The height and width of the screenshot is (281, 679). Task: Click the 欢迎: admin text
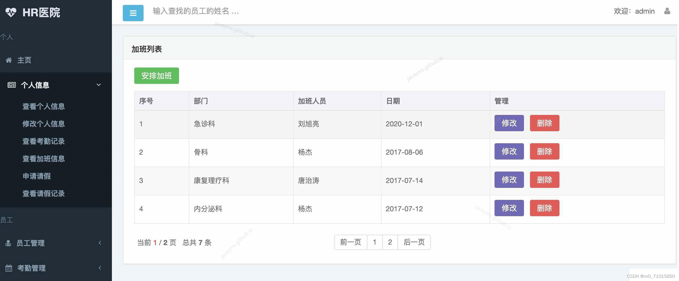634,11
